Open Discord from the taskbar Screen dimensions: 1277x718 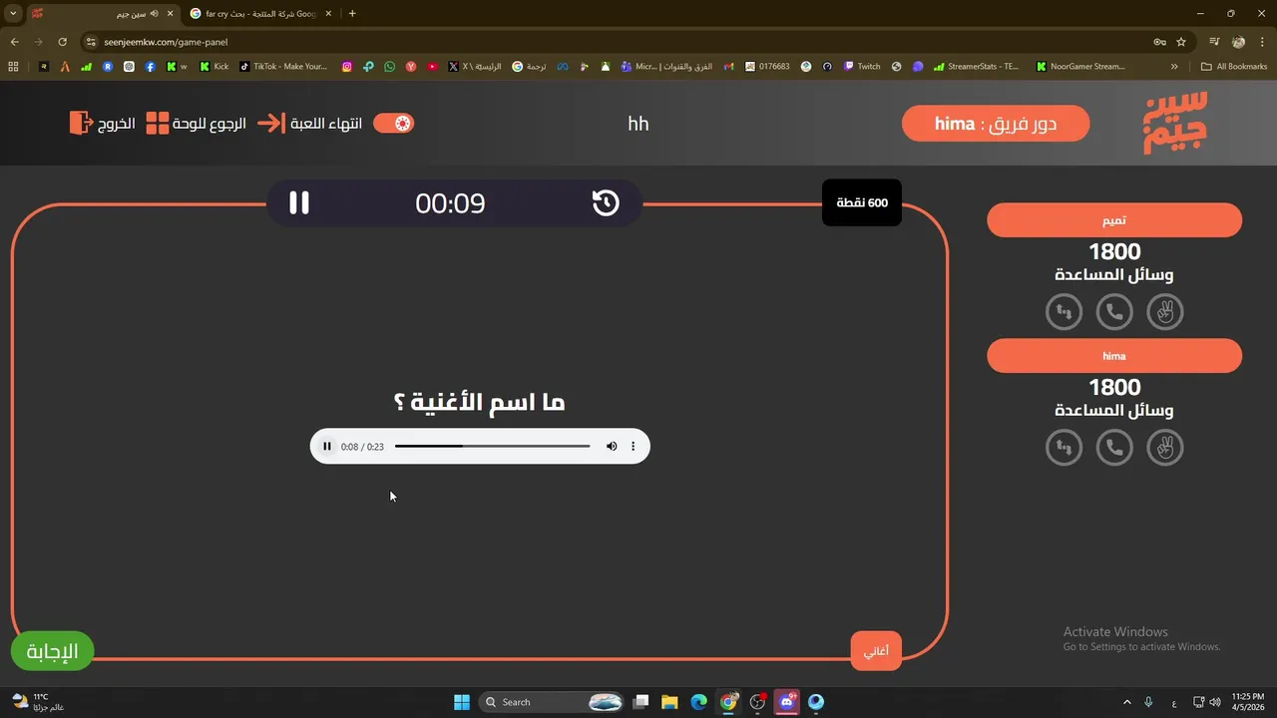point(788,702)
